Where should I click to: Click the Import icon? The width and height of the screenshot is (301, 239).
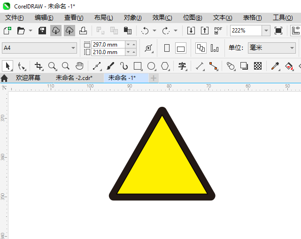pyautogui.click(x=191, y=31)
